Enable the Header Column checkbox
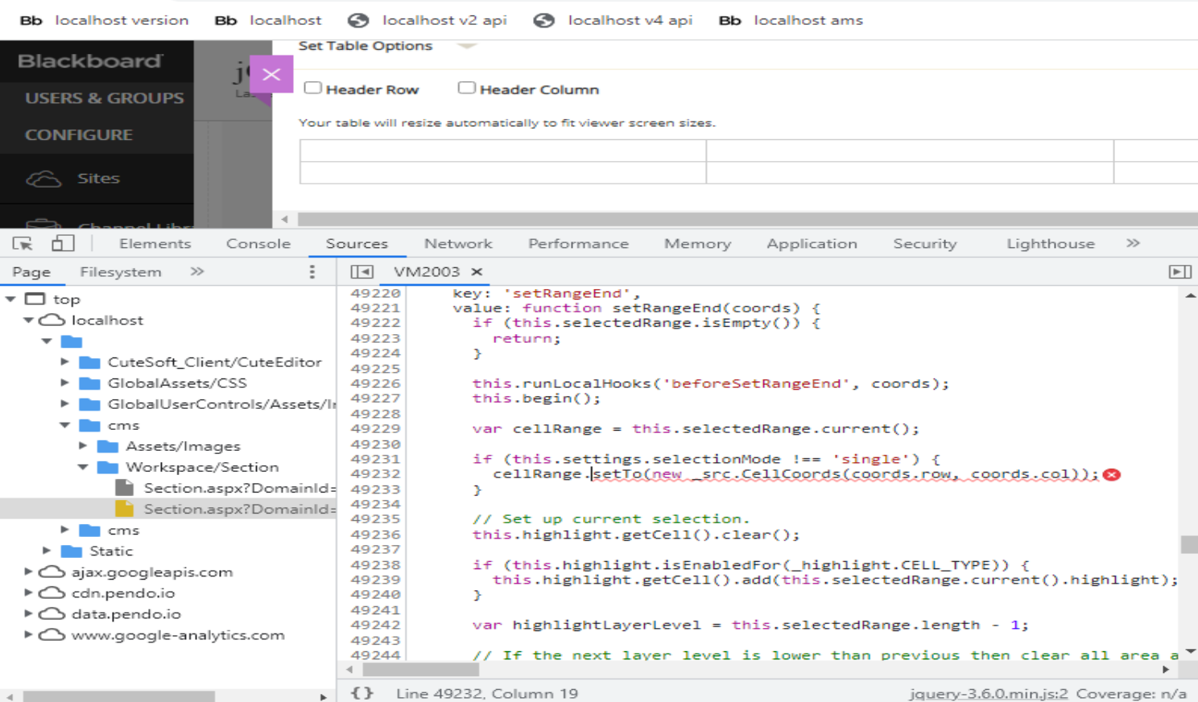The image size is (1198, 702). (x=466, y=88)
